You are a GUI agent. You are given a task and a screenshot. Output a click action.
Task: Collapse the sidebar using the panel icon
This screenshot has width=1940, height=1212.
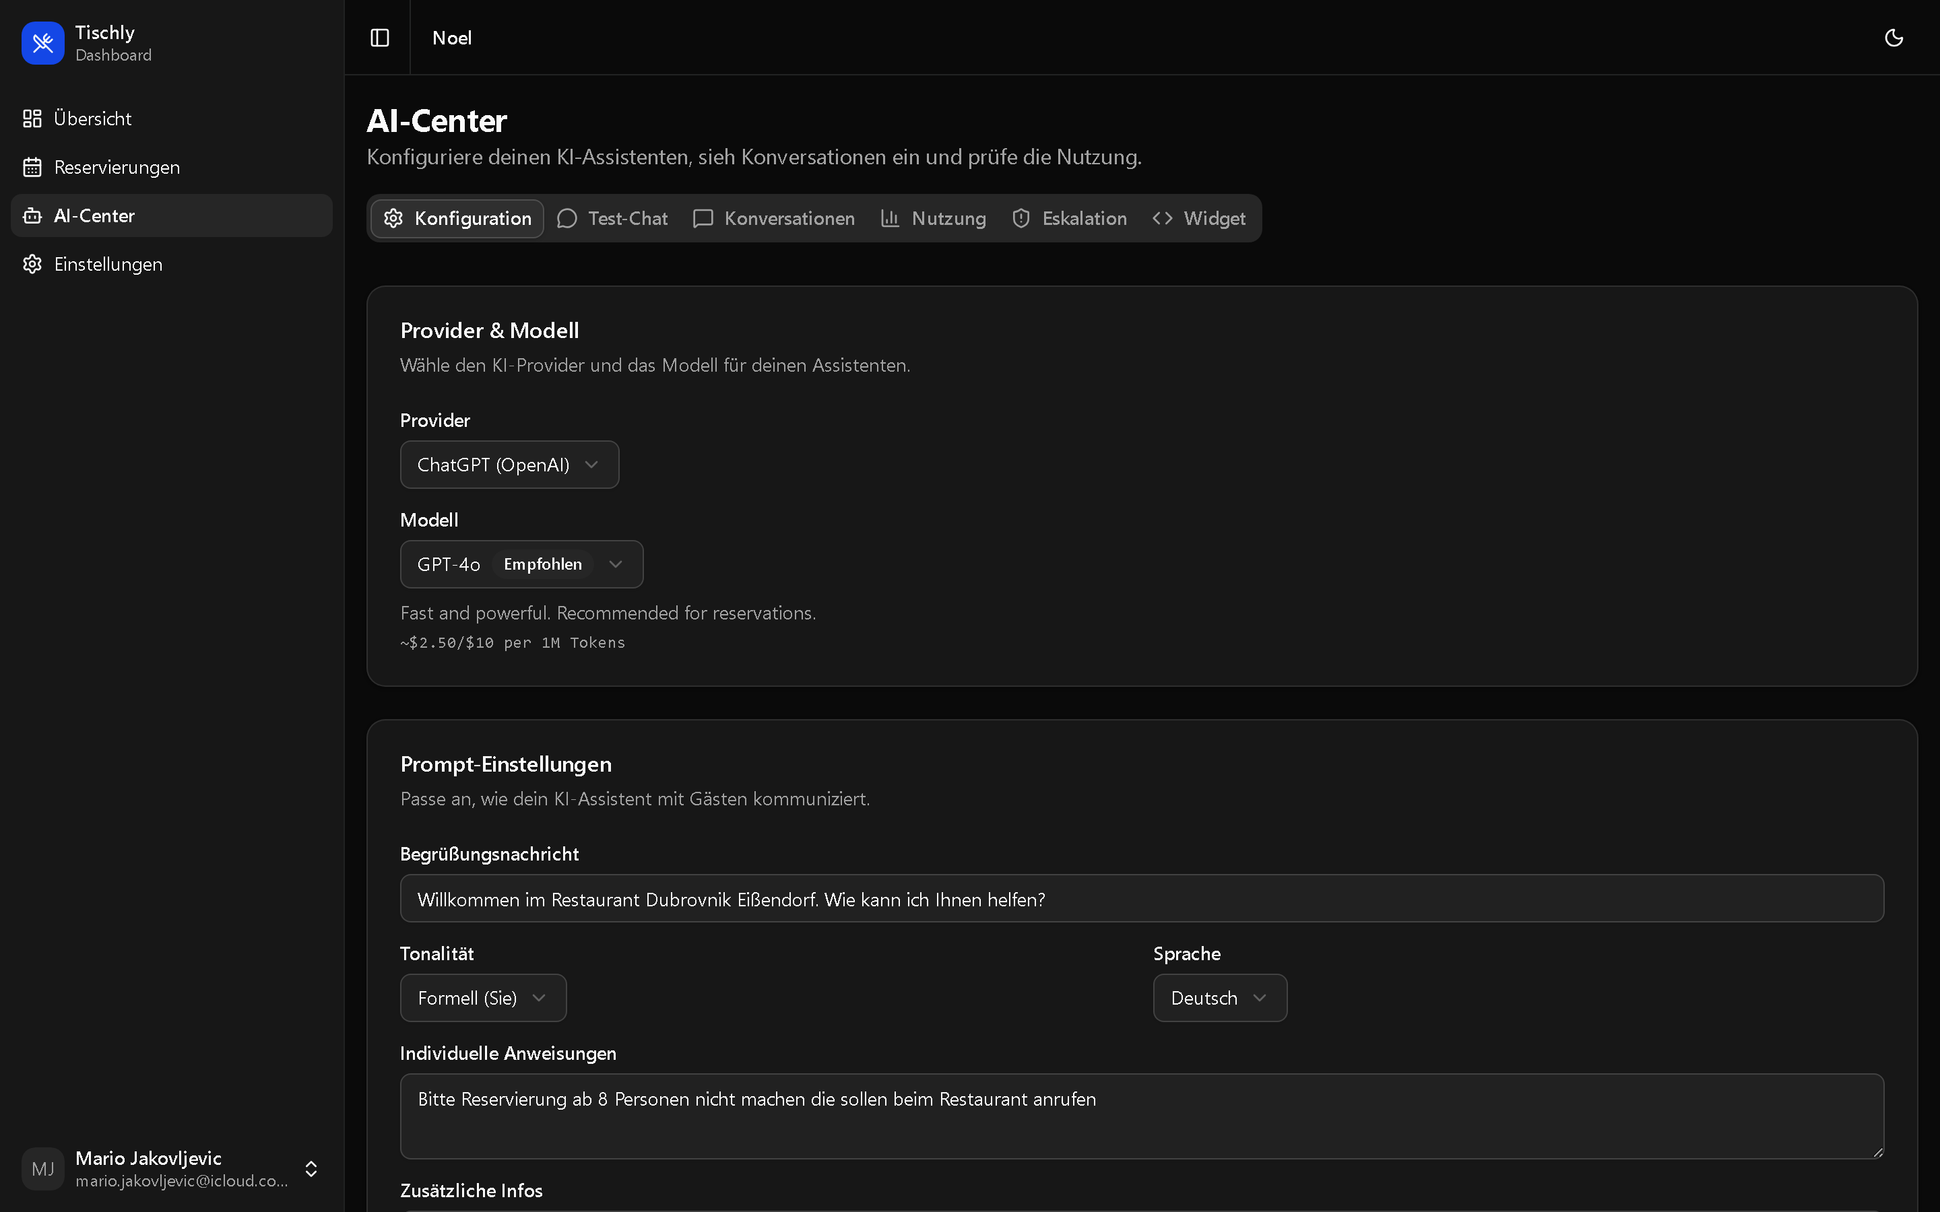(x=379, y=37)
